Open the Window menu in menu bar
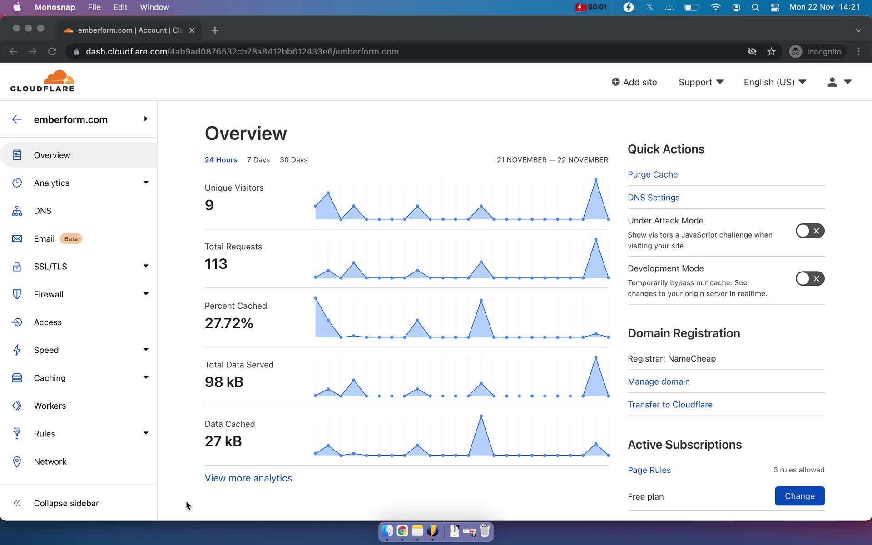The height and width of the screenshot is (545, 872). (x=154, y=7)
